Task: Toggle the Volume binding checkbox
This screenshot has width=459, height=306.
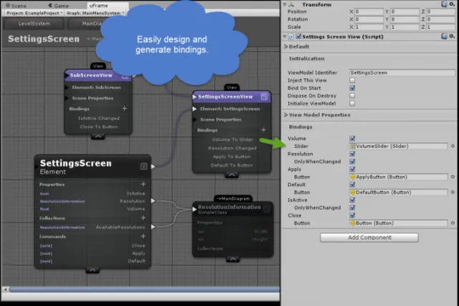Action: 352,138
